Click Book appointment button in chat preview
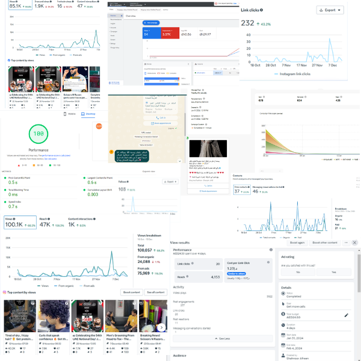This screenshot has height=361, width=361. pos(161,123)
